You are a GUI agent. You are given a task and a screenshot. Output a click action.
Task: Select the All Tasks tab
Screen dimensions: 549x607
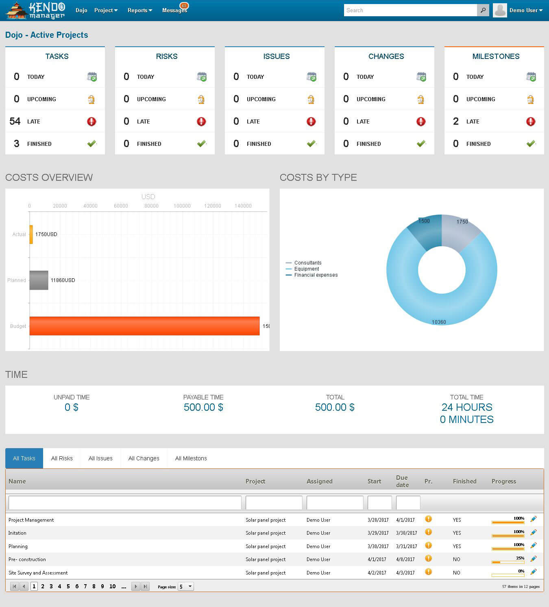pyautogui.click(x=24, y=458)
